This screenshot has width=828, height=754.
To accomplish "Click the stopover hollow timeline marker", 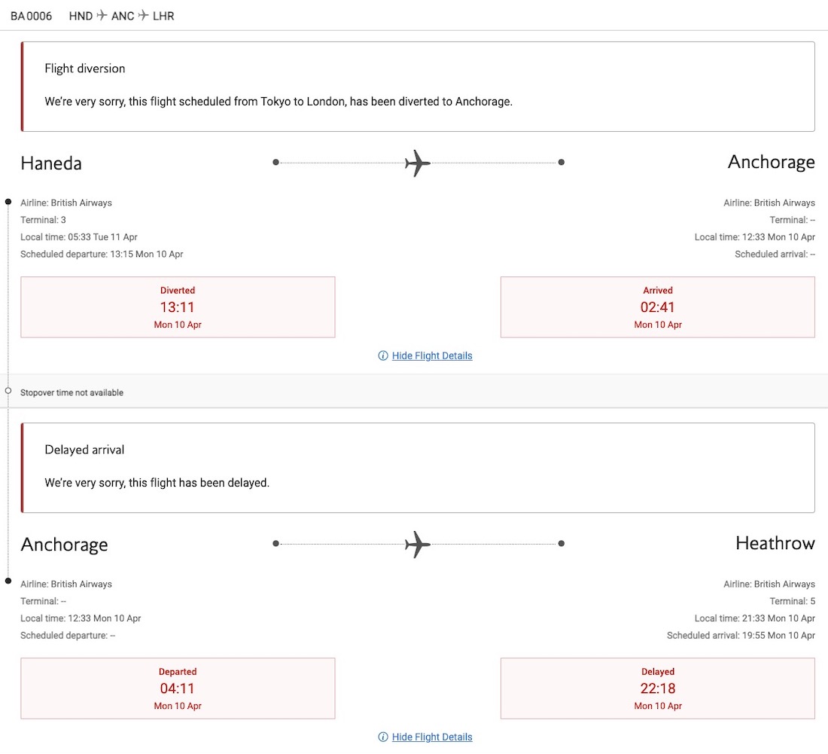I will (8, 391).
